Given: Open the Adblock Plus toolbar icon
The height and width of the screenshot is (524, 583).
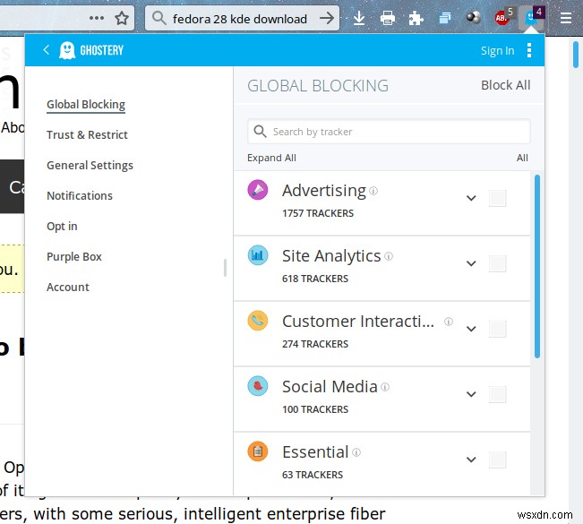Looking at the screenshot, I should click(504, 16).
